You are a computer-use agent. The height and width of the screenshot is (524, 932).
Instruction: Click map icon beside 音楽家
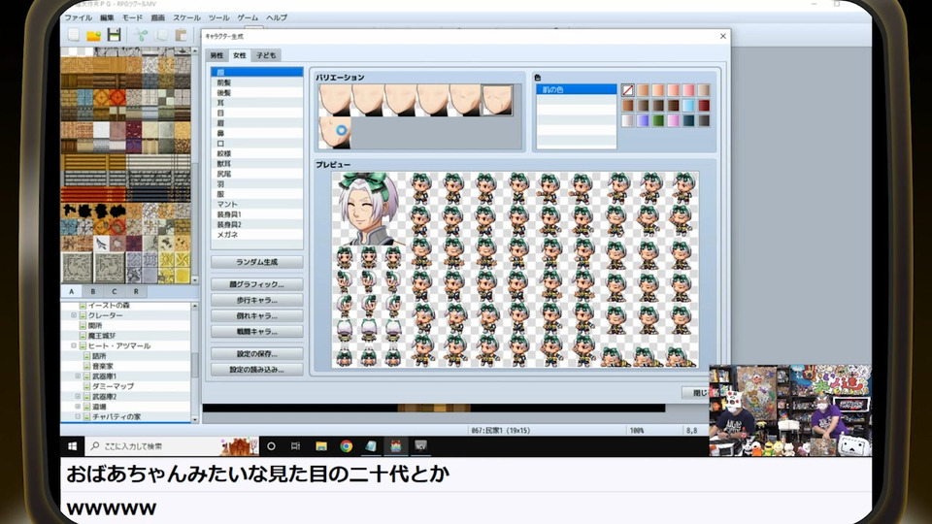point(86,366)
